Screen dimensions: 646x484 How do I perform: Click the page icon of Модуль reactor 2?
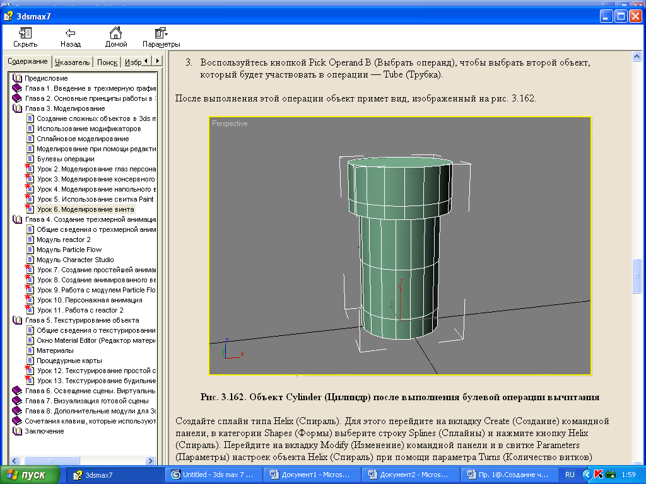click(30, 239)
